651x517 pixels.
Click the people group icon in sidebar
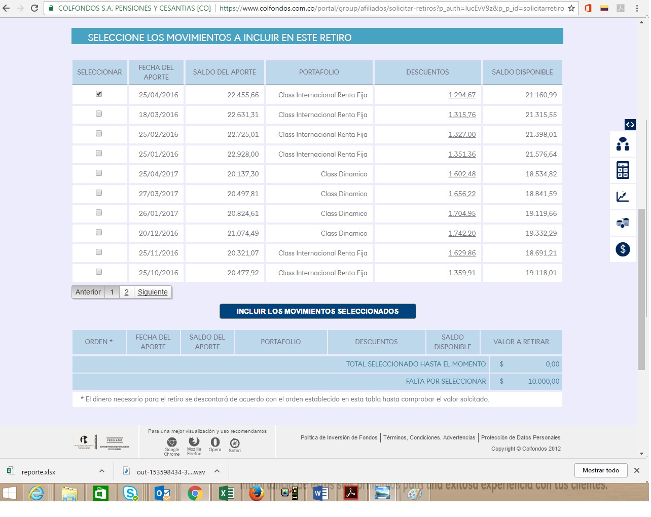click(x=623, y=144)
